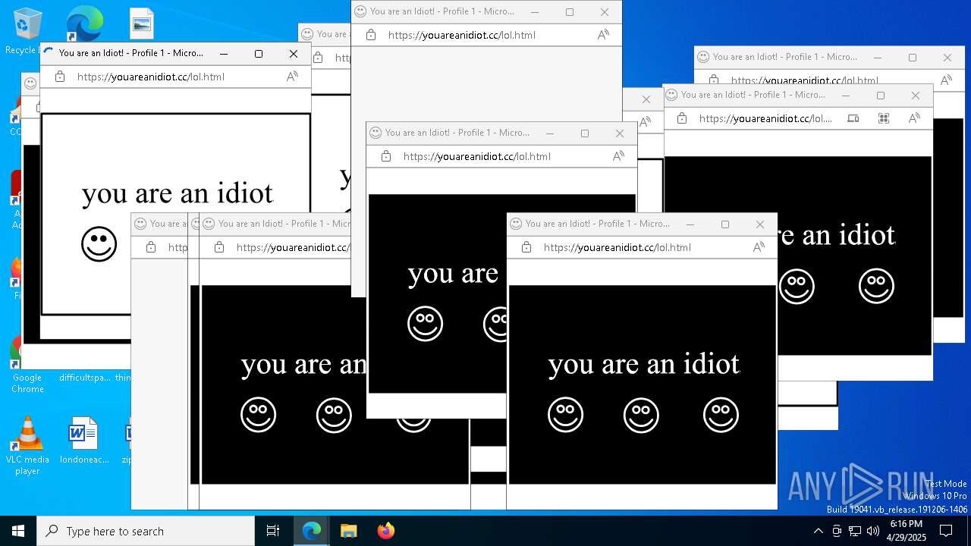Screen dimensions: 971x546
Task: Click address field showing truncated "lol..." URL
Action: (x=765, y=118)
